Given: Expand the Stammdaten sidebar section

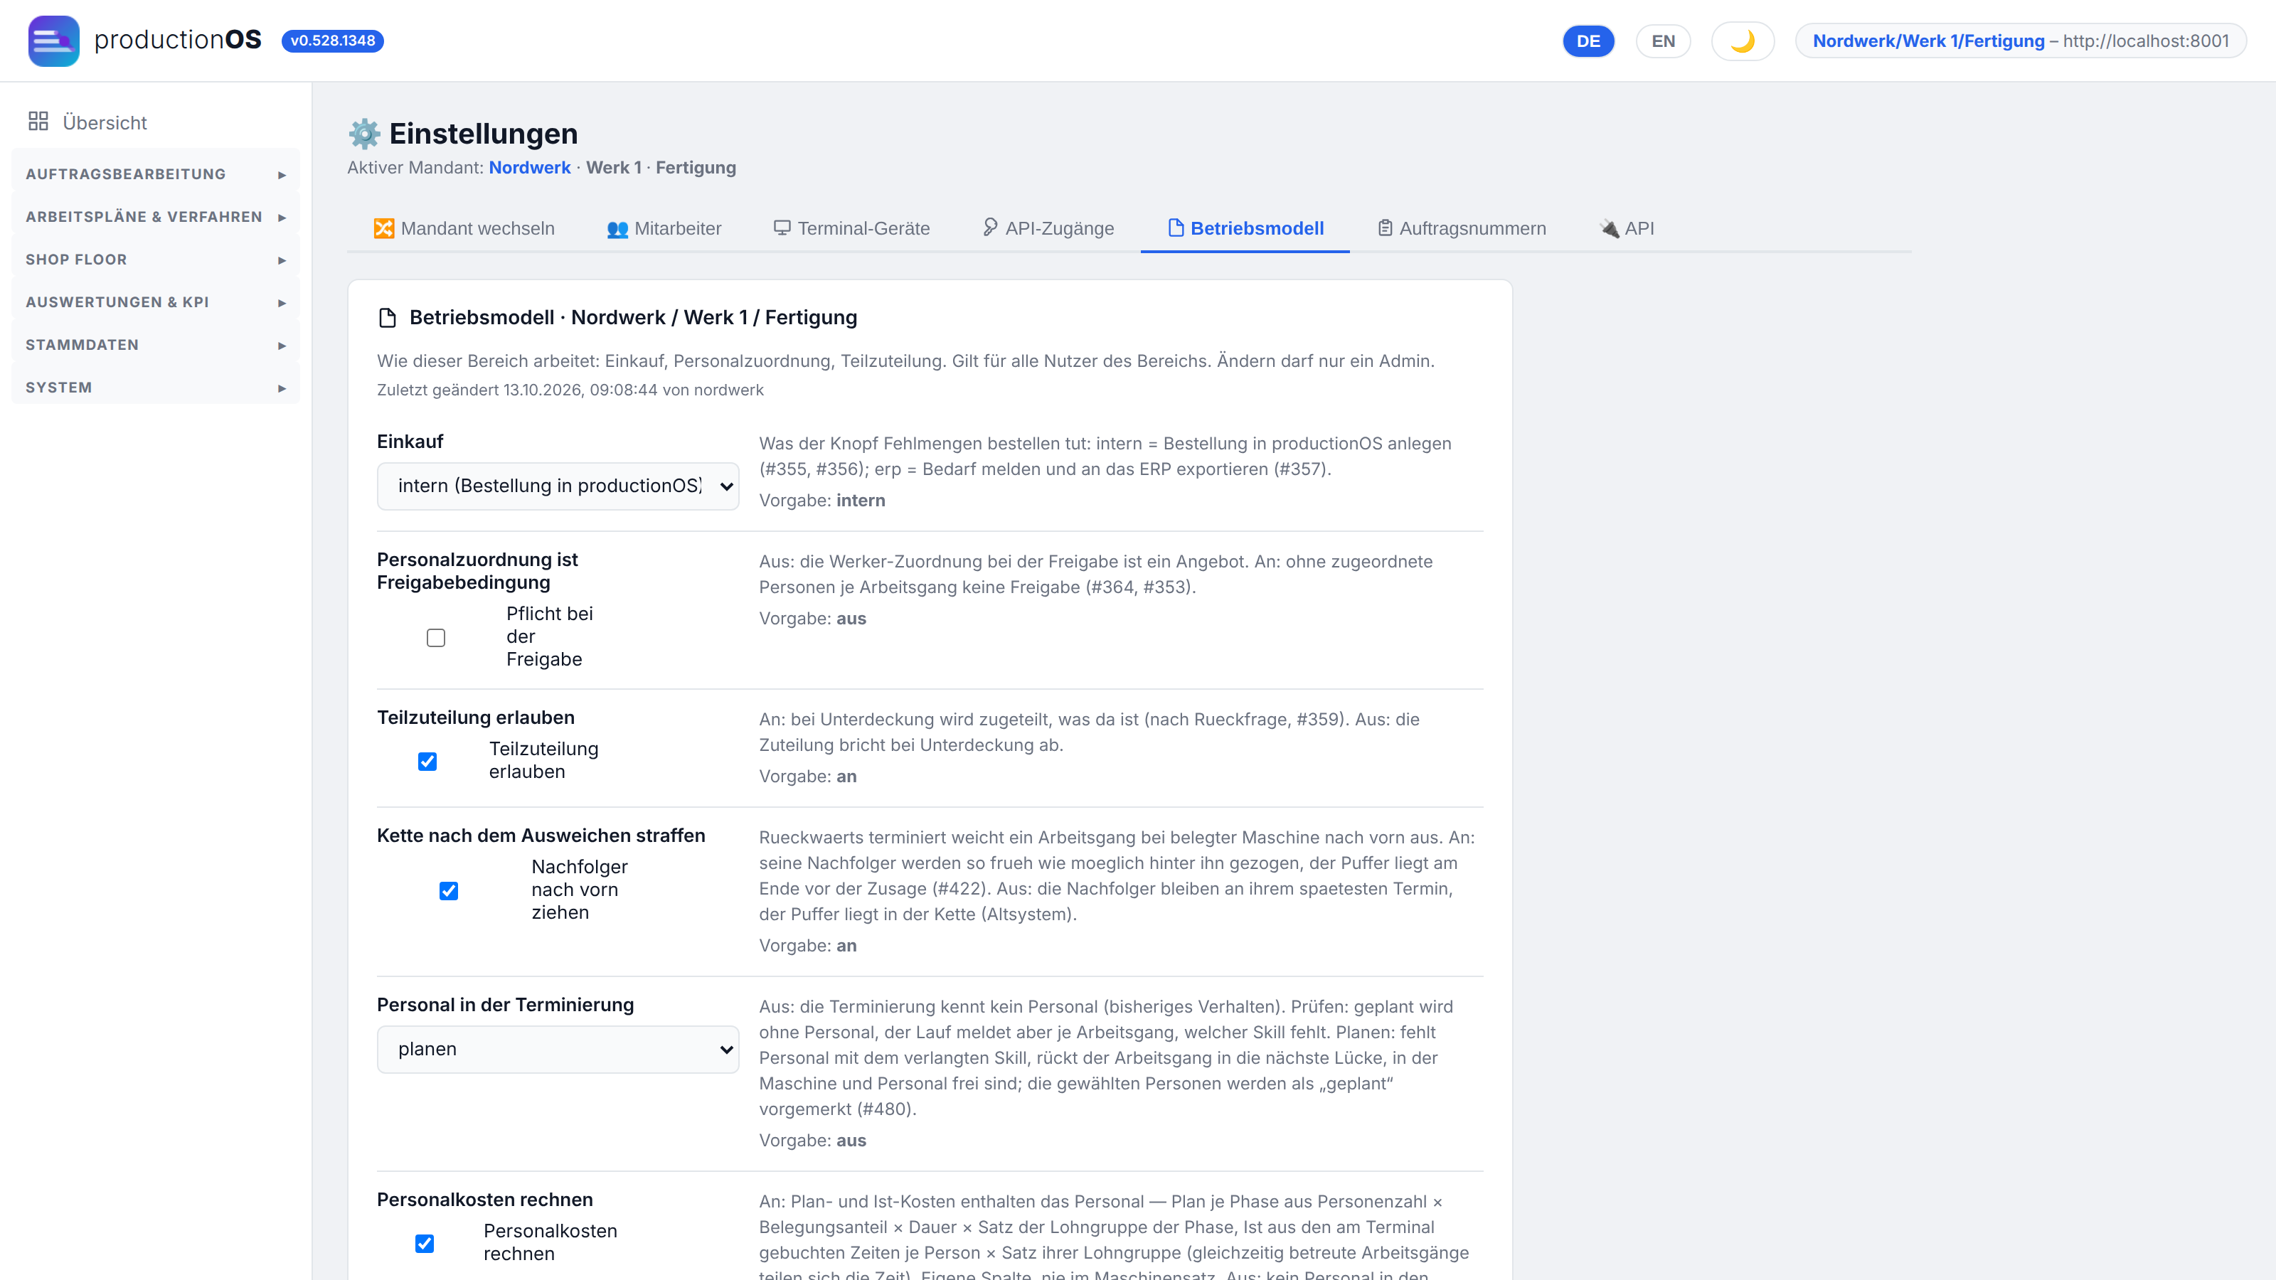Looking at the screenshot, I should 156,344.
